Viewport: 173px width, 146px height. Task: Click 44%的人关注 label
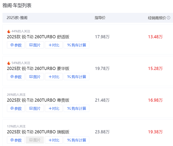pos(21,31)
